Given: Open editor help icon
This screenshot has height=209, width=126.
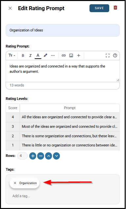Looking at the screenshot, I should pyautogui.click(x=115, y=55).
